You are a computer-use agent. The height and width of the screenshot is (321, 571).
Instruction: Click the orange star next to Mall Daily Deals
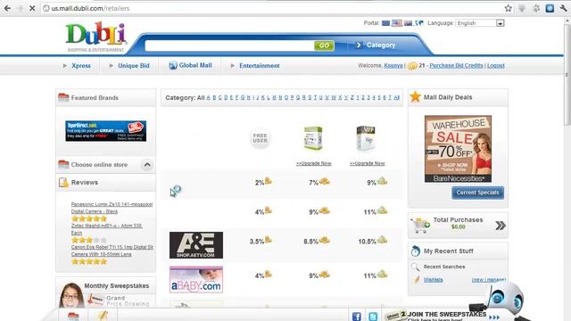click(x=415, y=97)
